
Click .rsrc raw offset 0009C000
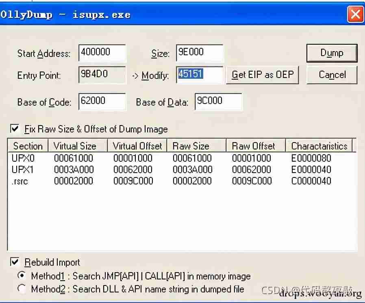(x=252, y=181)
